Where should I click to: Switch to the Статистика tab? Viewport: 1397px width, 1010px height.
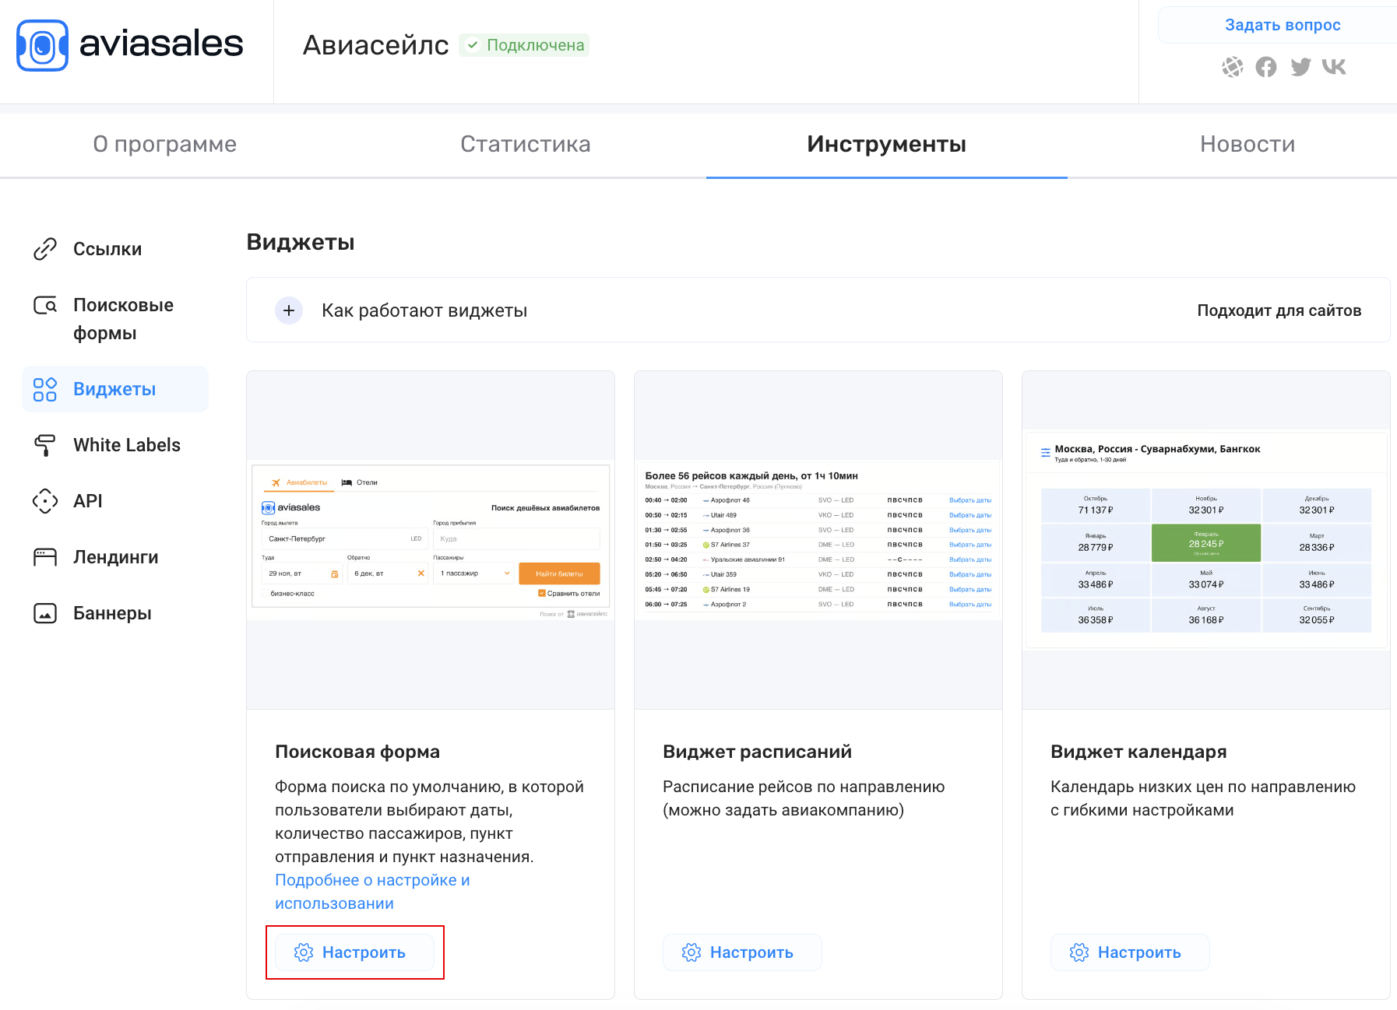tap(525, 144)
